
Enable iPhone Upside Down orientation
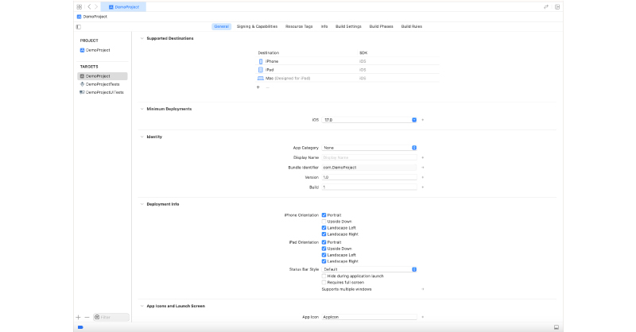pyautogui.click(x=324, y=222)
